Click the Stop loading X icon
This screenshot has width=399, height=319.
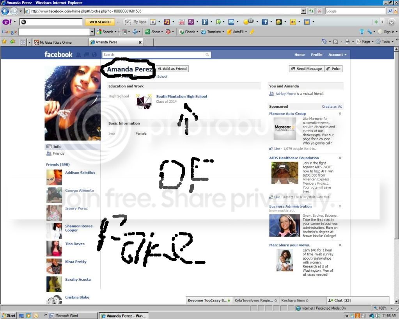(319, 11)
